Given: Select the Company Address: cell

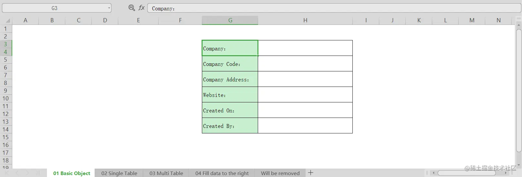Looking at the screenshot, I should coord(230,79).
